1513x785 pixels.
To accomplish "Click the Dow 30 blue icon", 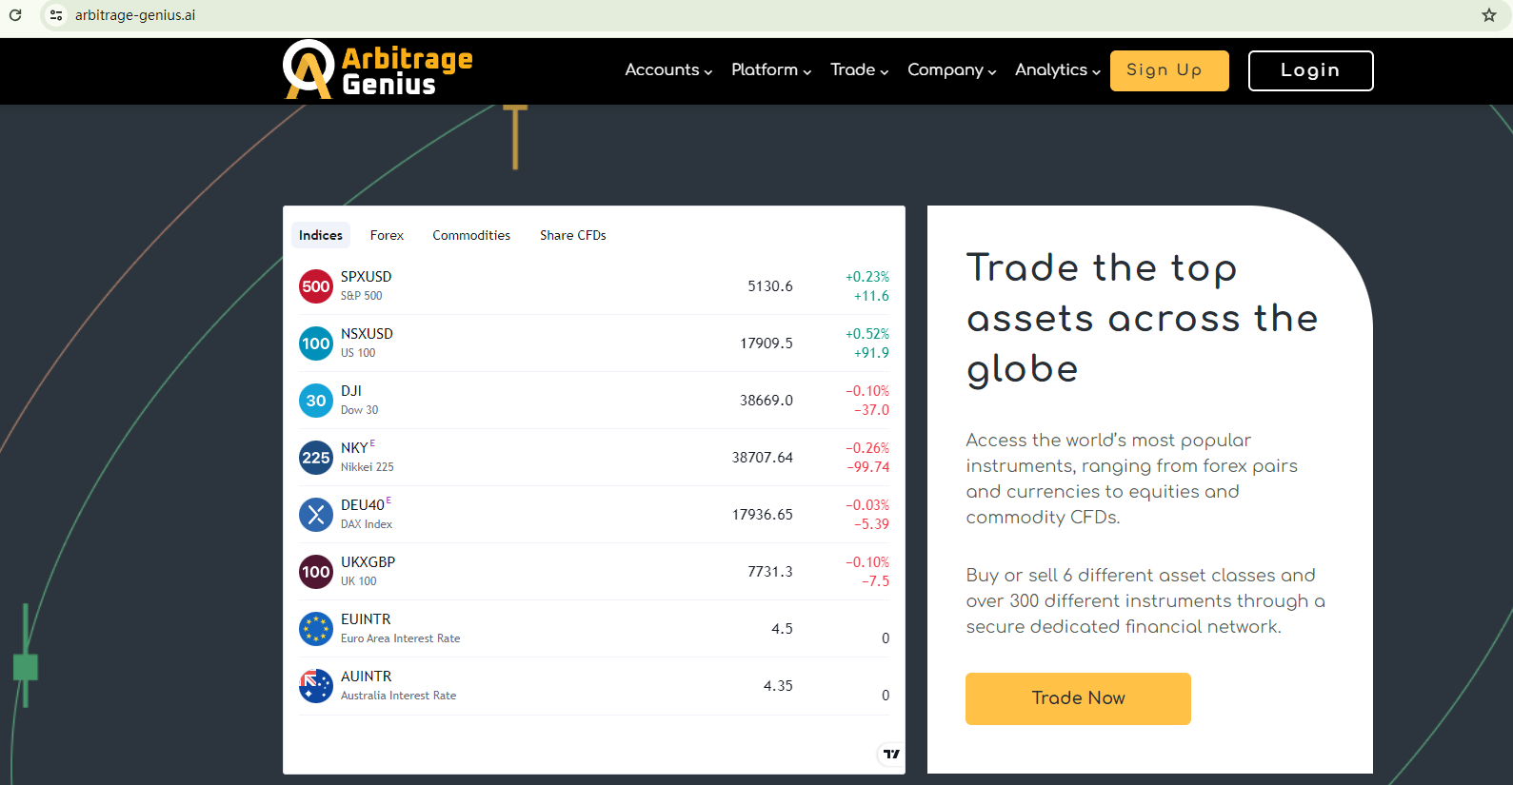I will tap(316, 401).
